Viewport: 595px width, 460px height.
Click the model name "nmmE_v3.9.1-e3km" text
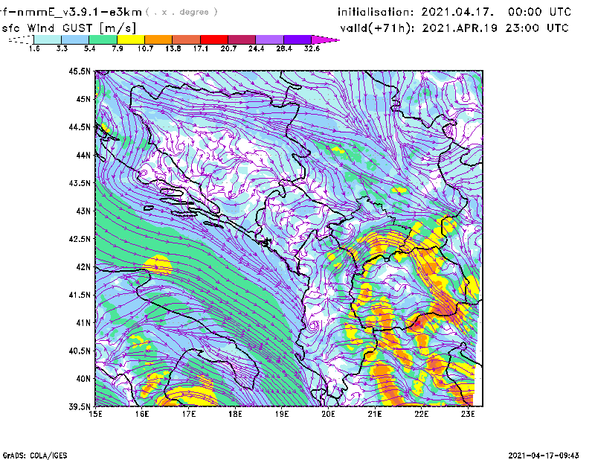pyautogui.click(x=80, y=12)
